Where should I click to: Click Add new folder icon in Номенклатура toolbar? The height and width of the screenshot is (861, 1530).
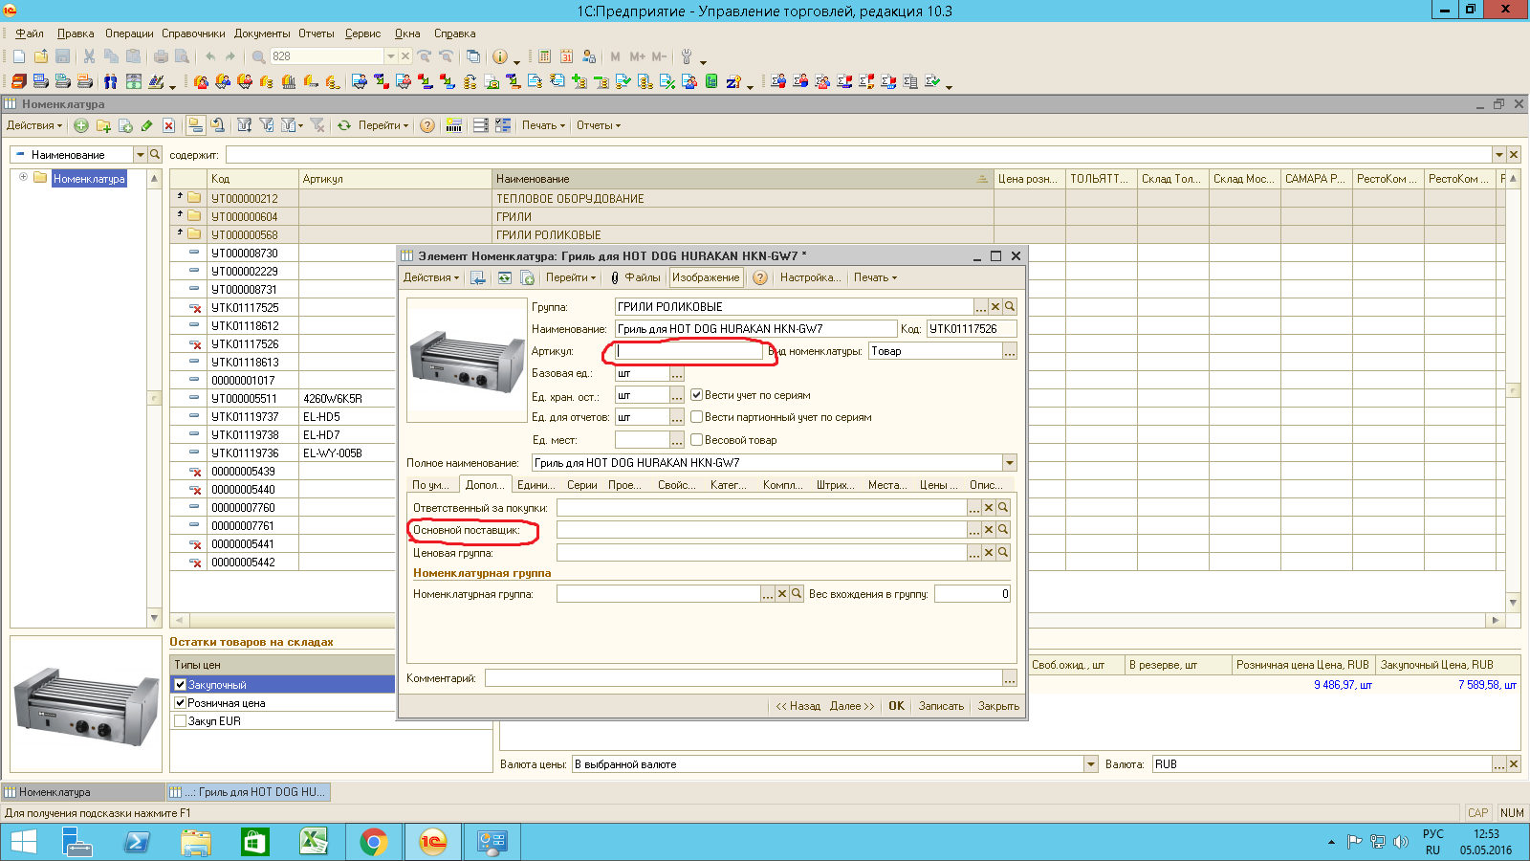point(103,125)
